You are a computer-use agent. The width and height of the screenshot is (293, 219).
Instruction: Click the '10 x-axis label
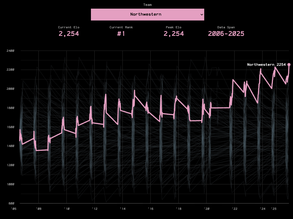tap(67, 209)
